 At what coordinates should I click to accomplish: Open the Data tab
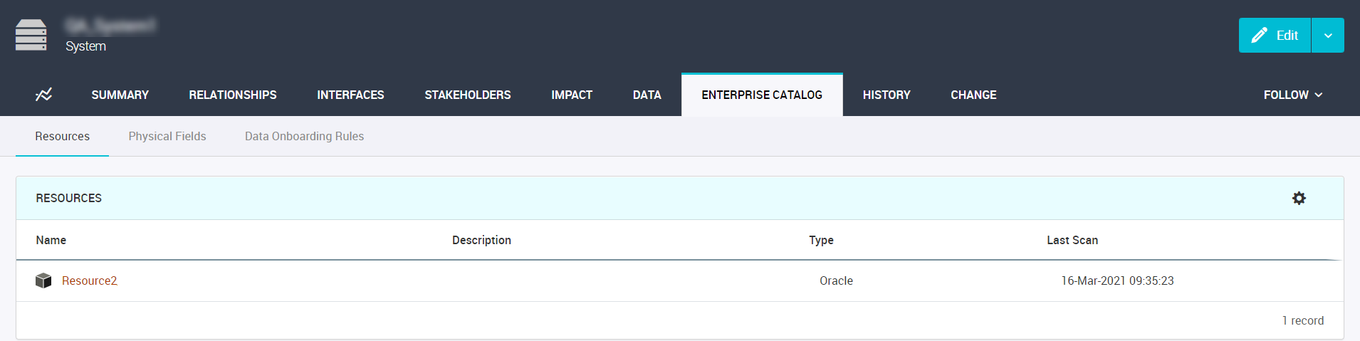tap(647, 95)
